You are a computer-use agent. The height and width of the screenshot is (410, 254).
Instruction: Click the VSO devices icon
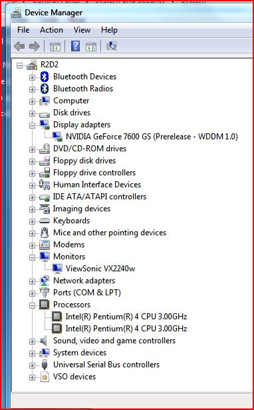(x=45, y=377)
